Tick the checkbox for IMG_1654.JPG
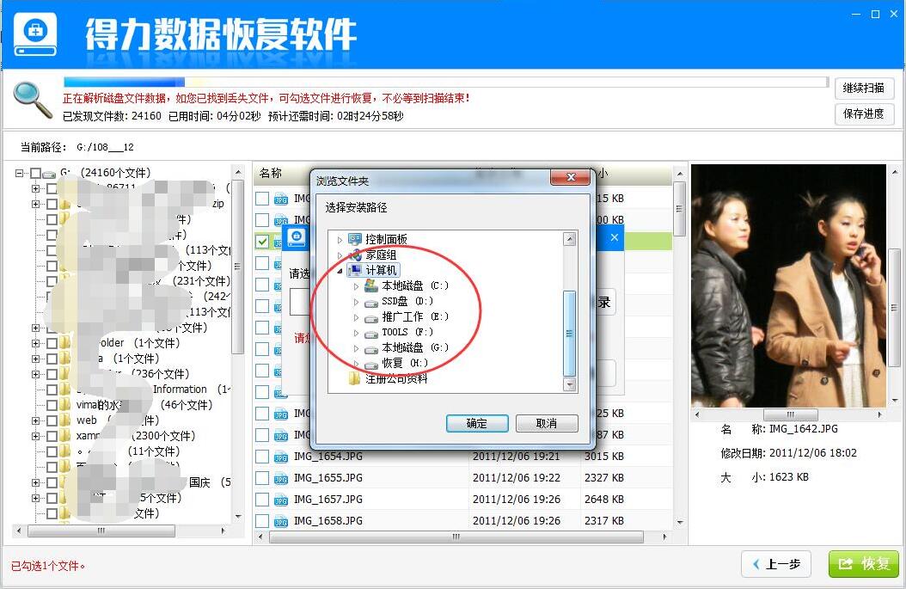Image resolution: width=906 pixels, height=589 pixels. point(262,457)
